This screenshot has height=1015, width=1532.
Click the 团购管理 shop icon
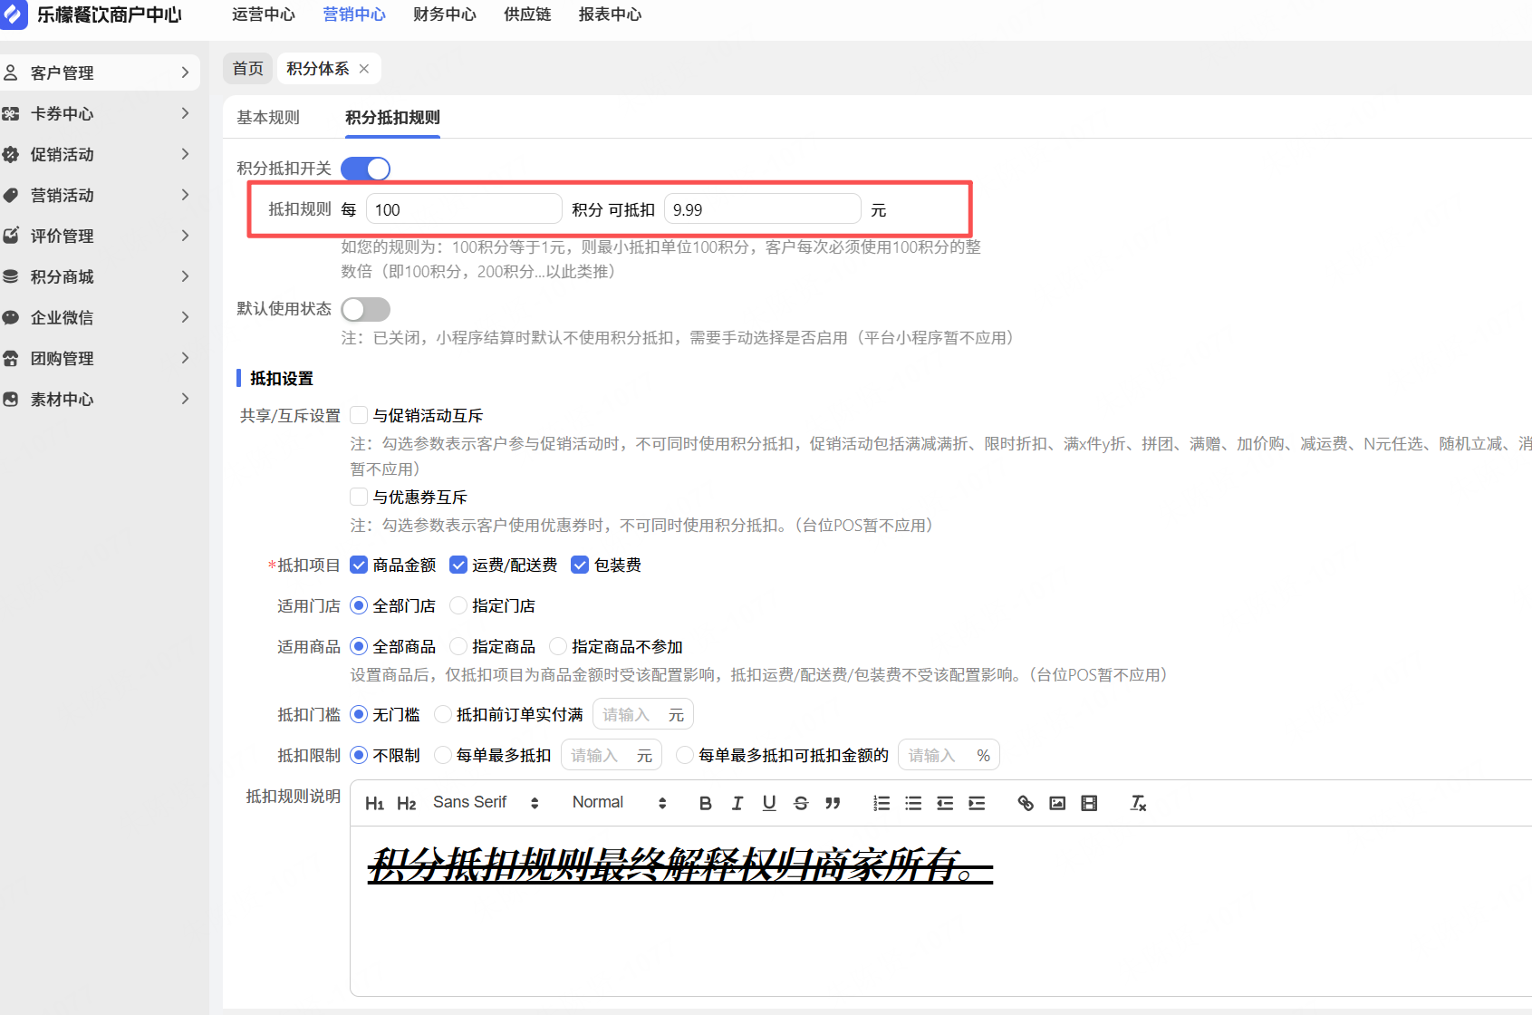[11, 358]
